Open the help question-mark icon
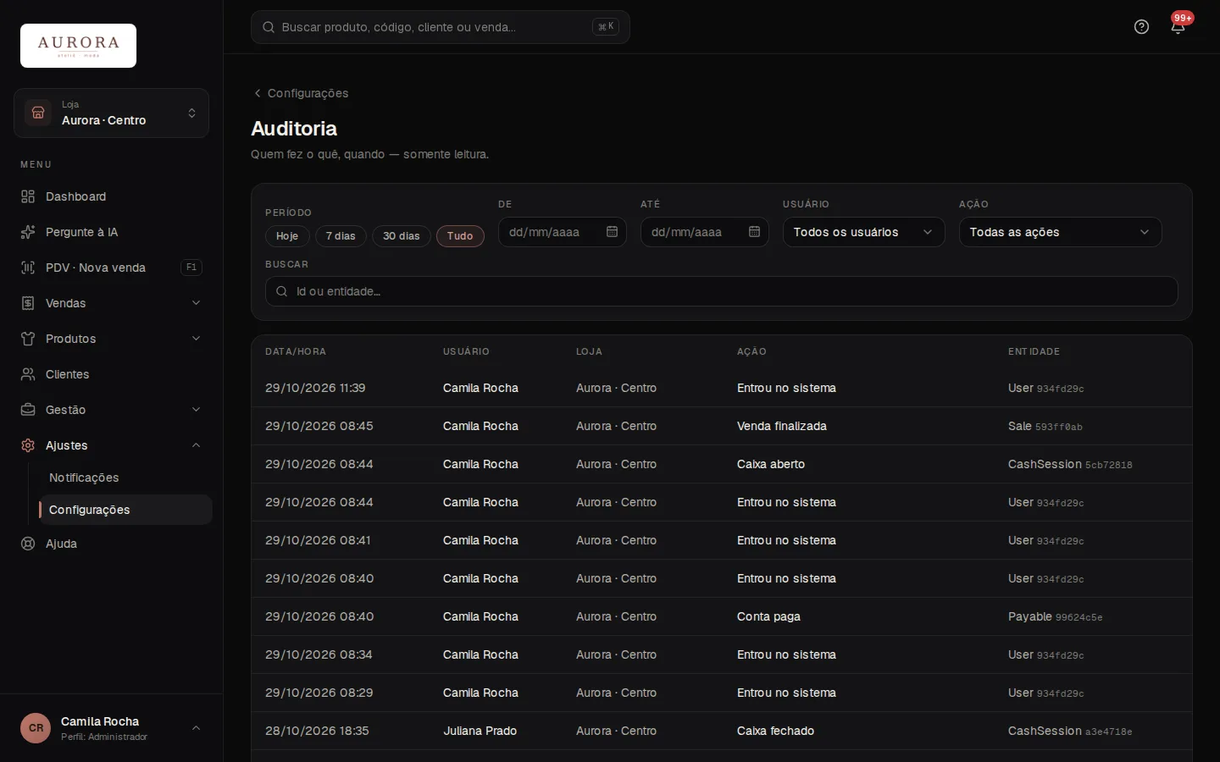Image resolution: width=1220 pixels, height=762 pixels. click(1141, 27)
